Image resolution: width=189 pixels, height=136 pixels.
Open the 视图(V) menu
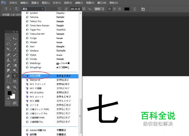(90, 3)
